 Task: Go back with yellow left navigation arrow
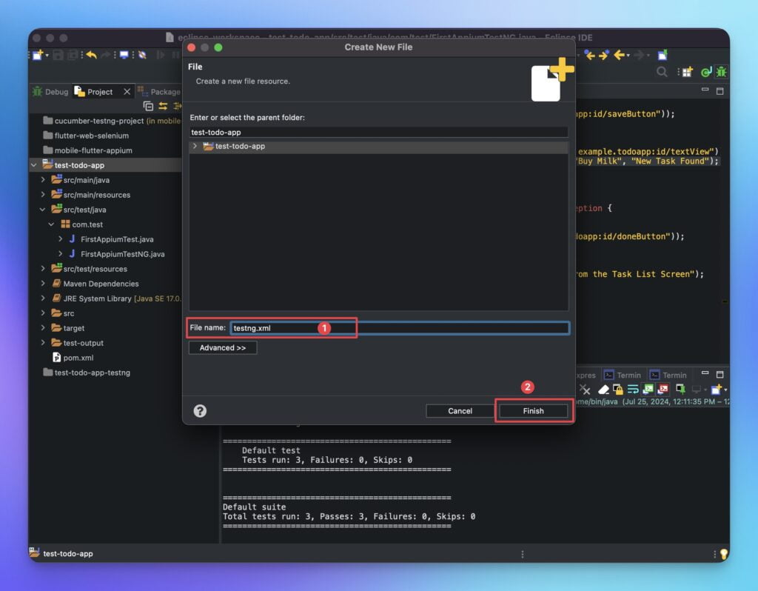click(x=620, y=55)
